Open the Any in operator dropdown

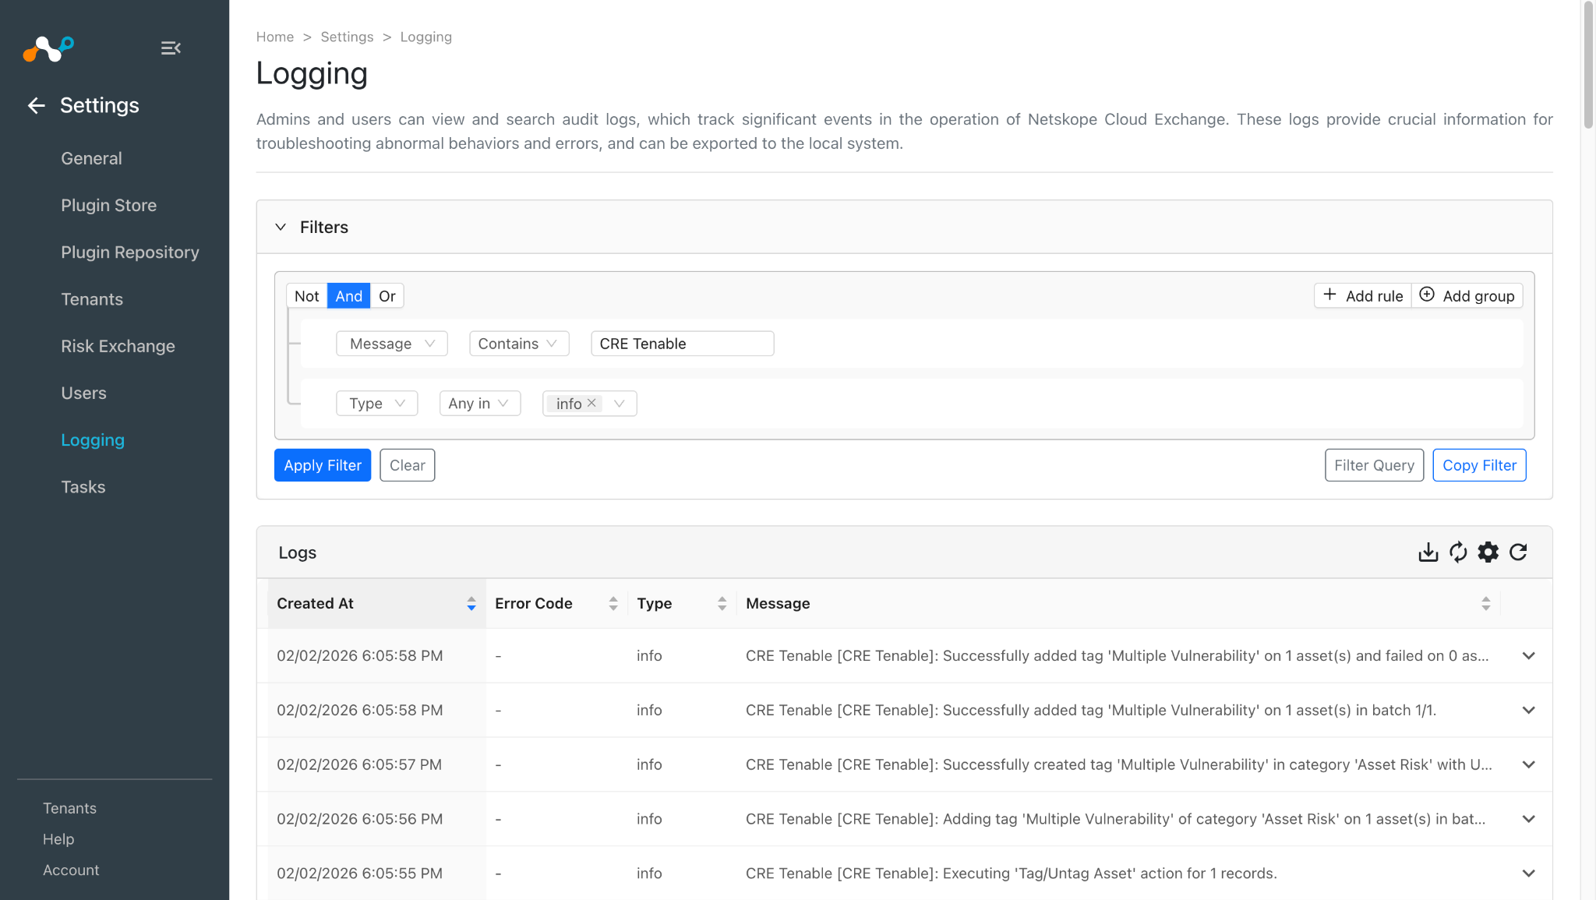click(x=480, y=404)
